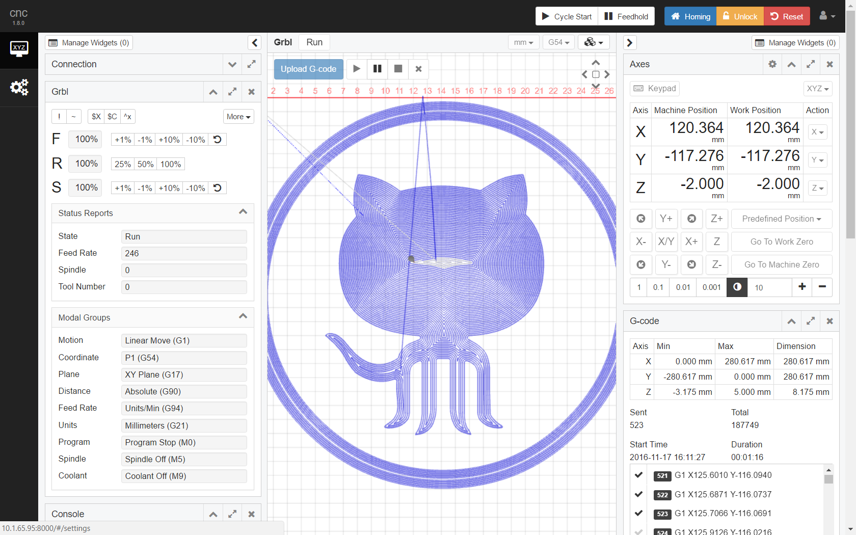Jog diagonally down-left with arrow button
The width and height of the screenshot is (856, 535).
(x=641, y=264)
